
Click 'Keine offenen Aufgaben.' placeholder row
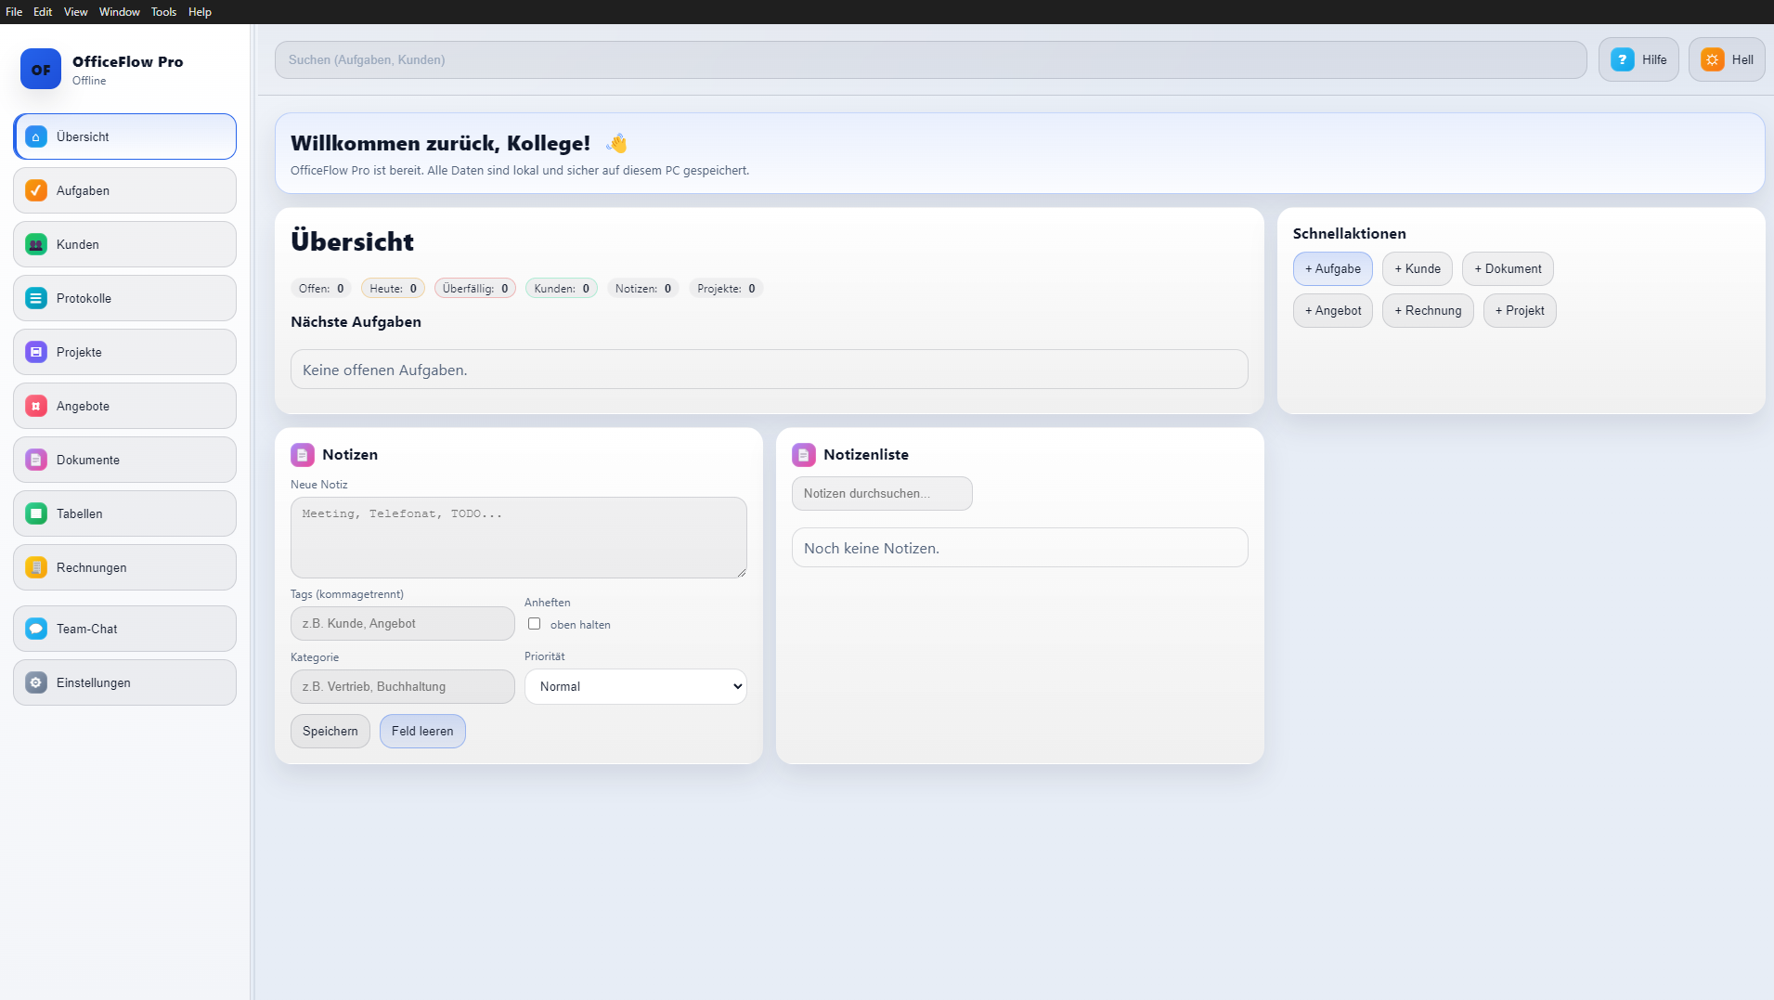point(770,370)
